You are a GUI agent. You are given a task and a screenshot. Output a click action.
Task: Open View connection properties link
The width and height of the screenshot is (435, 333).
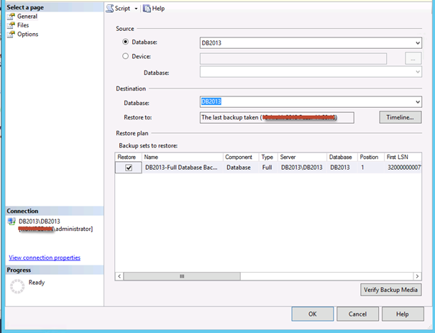pos(45,257)
